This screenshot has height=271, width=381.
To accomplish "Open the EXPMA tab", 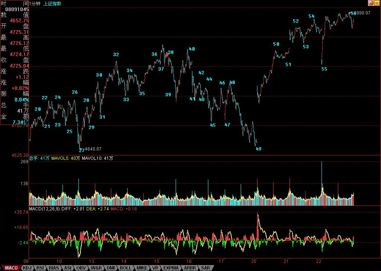I will pos(171,268).
